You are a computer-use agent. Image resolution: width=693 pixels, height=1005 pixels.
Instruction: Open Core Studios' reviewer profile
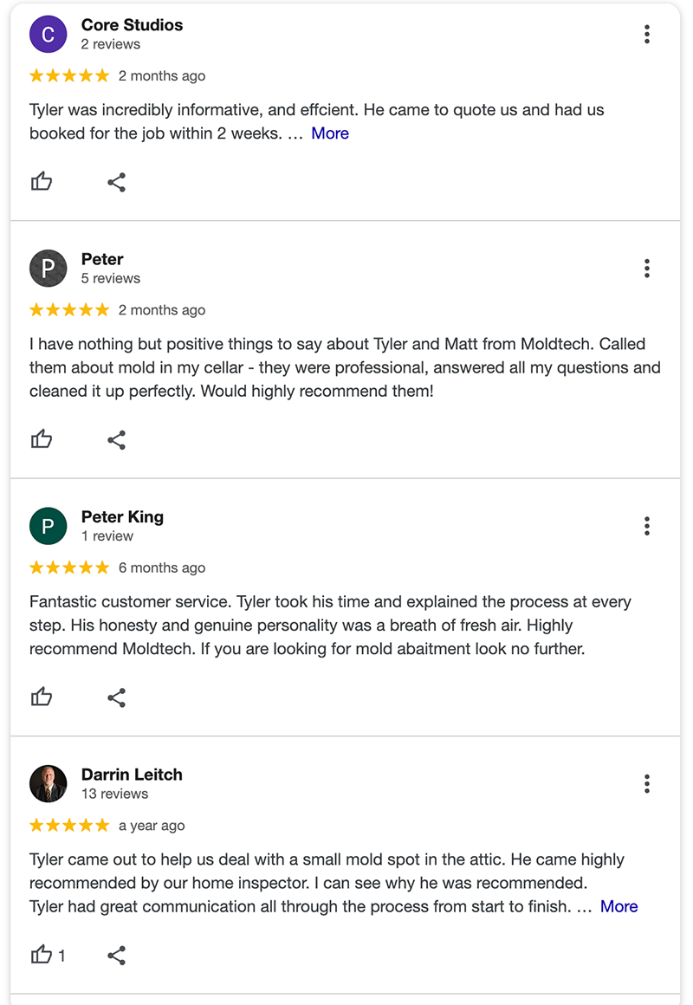(x=131, y=24)
